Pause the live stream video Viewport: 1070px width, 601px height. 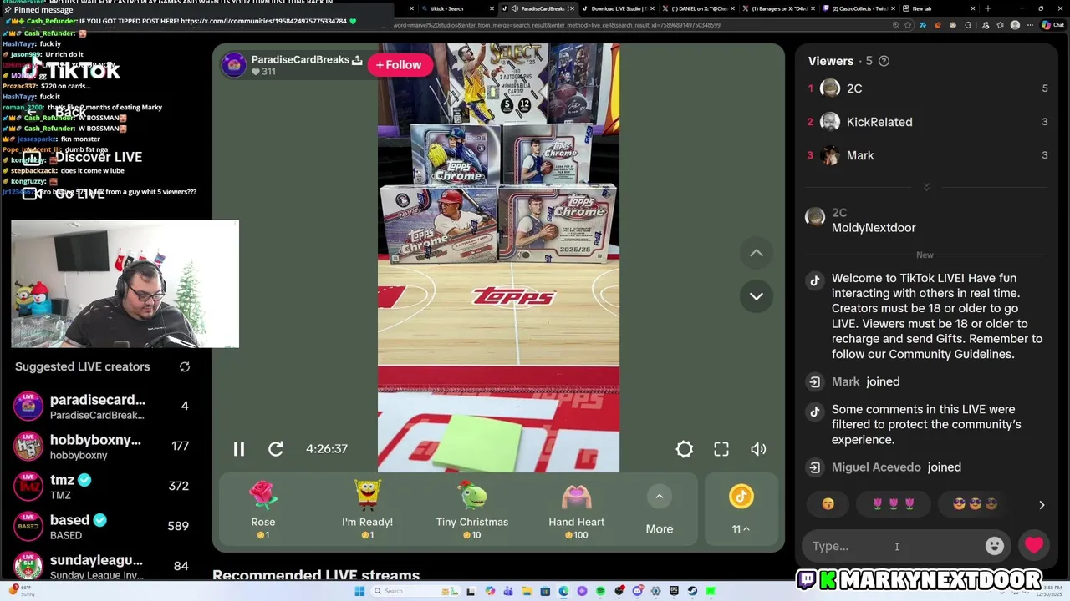[239, 449]
